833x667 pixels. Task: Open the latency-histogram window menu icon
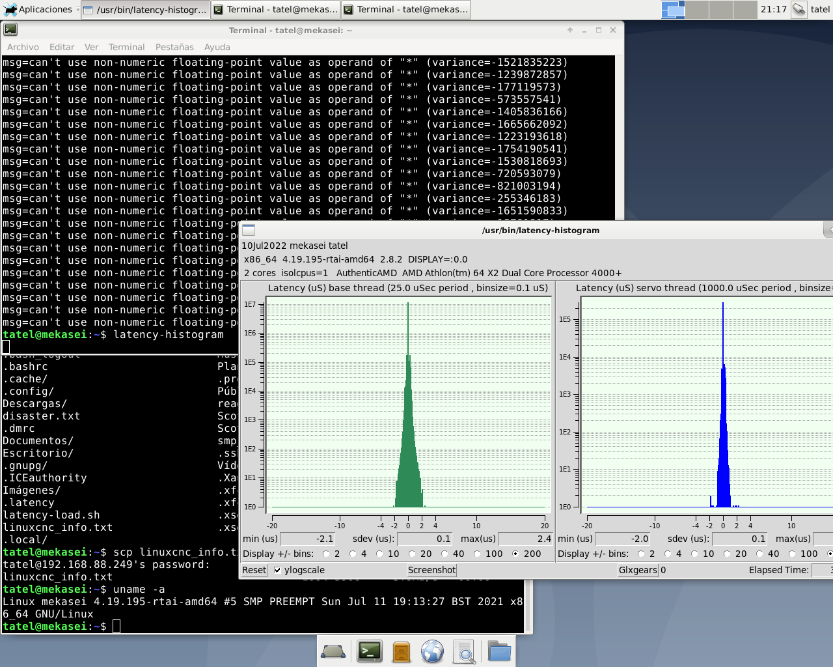pos(249,230)
